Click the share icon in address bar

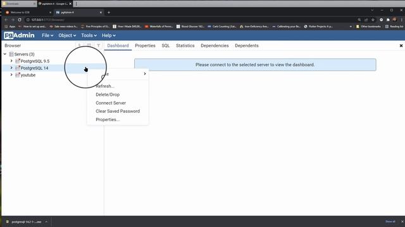pos(366,20)
